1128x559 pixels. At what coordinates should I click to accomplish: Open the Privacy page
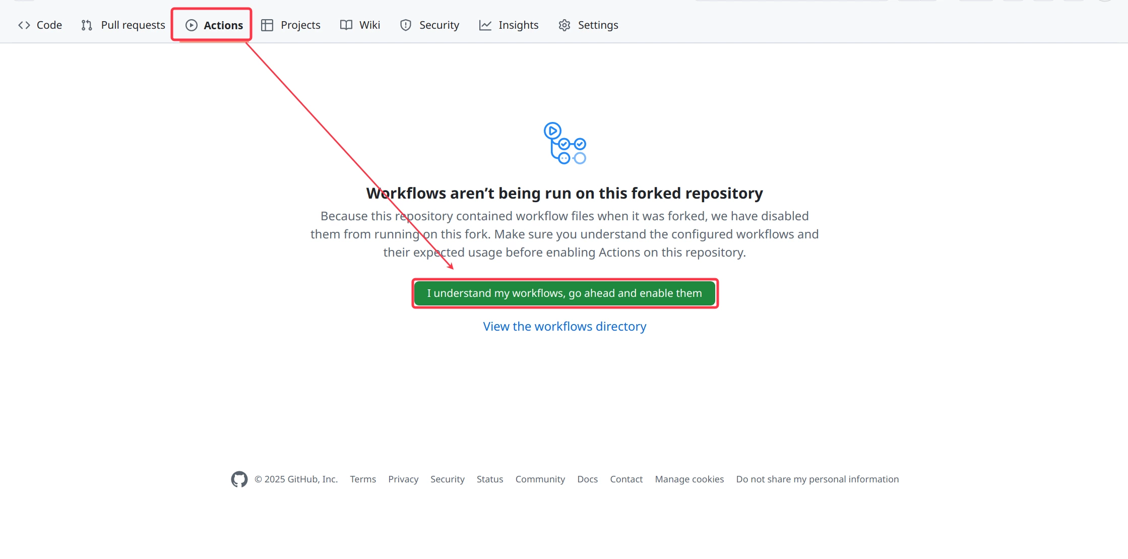pyautogui.click(x=403, y=479)
